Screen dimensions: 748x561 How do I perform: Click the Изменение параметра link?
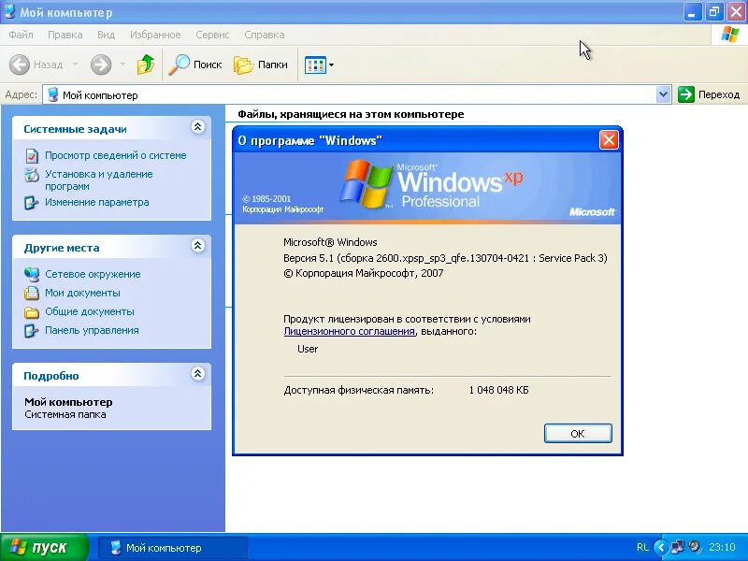[x=97, y=202]
